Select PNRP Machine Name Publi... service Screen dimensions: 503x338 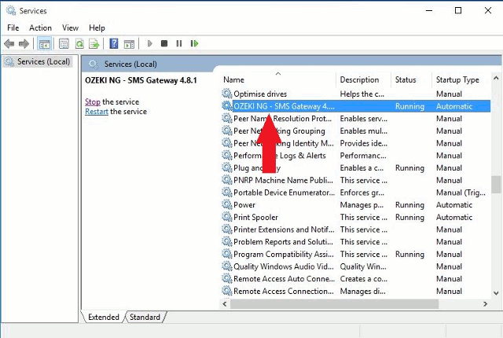click(355, 180)
